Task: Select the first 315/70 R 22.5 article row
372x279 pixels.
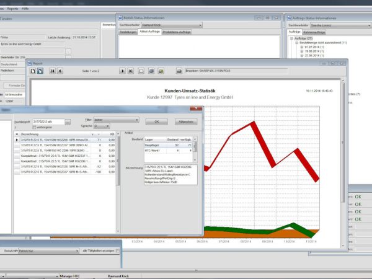Action: click(x=65, y=140)
